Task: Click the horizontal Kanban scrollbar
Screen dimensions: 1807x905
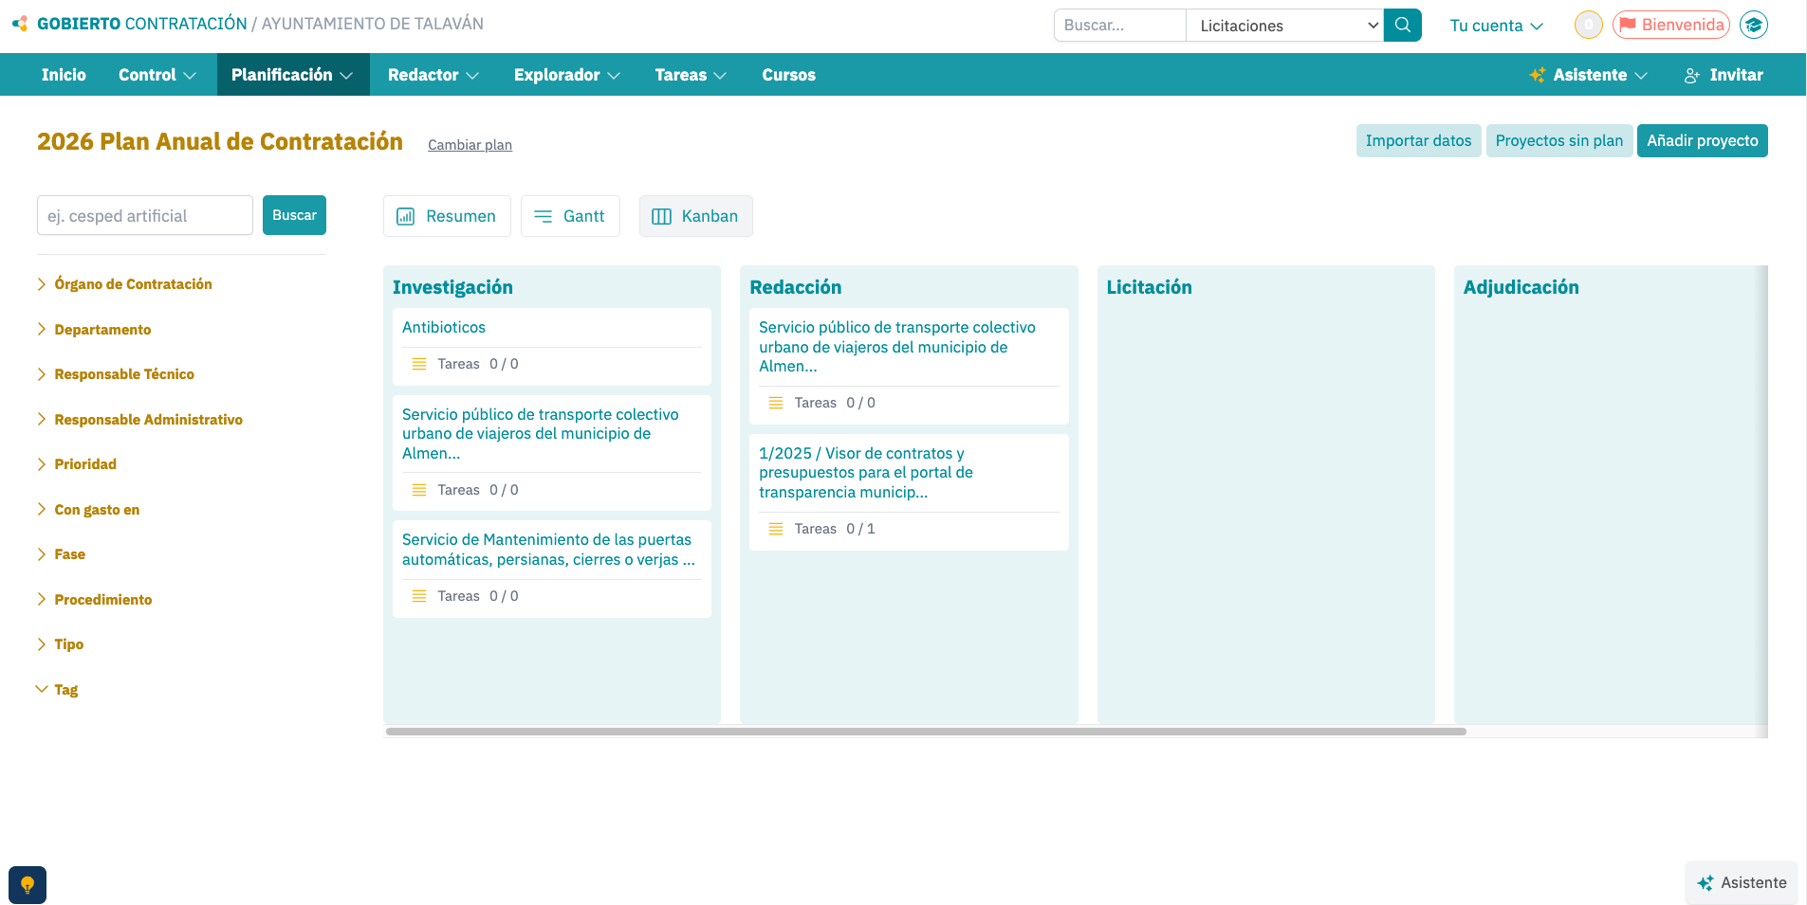Action: pos(926,732)
